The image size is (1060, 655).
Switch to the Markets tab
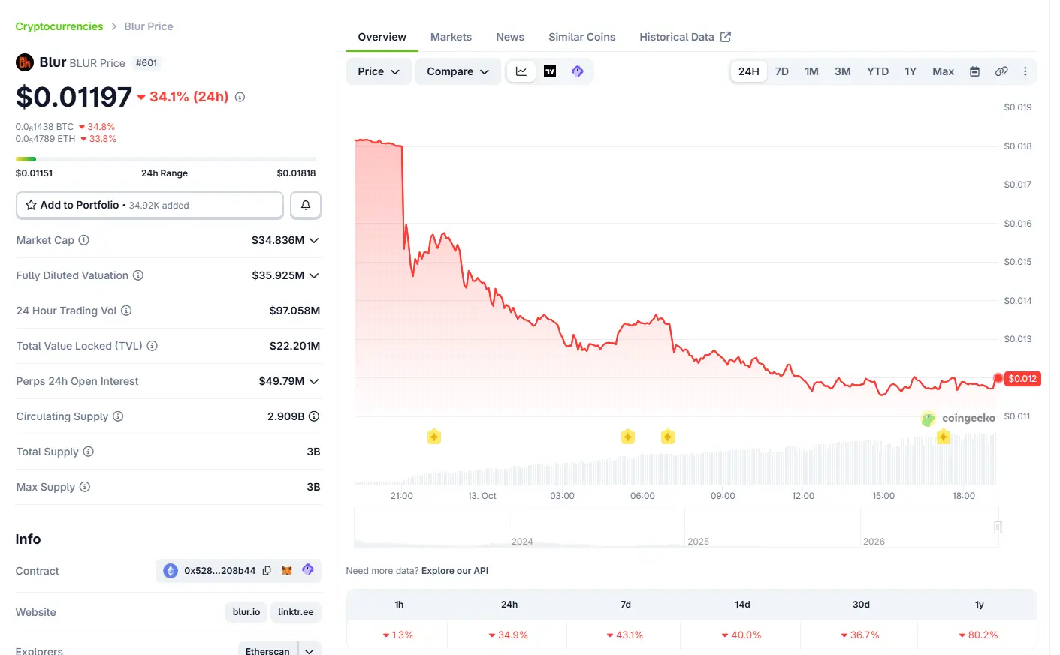pyautogui.click(x=451, y=37)
